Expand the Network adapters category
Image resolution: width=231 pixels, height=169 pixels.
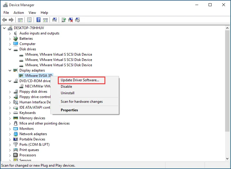10,134
